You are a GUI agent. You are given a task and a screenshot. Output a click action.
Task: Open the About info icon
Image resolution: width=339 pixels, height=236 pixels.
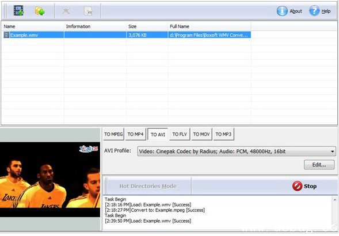tap(282, 11)
